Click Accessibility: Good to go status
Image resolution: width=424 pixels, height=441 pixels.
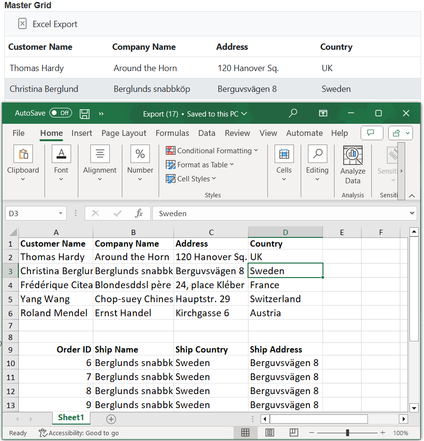79,433
